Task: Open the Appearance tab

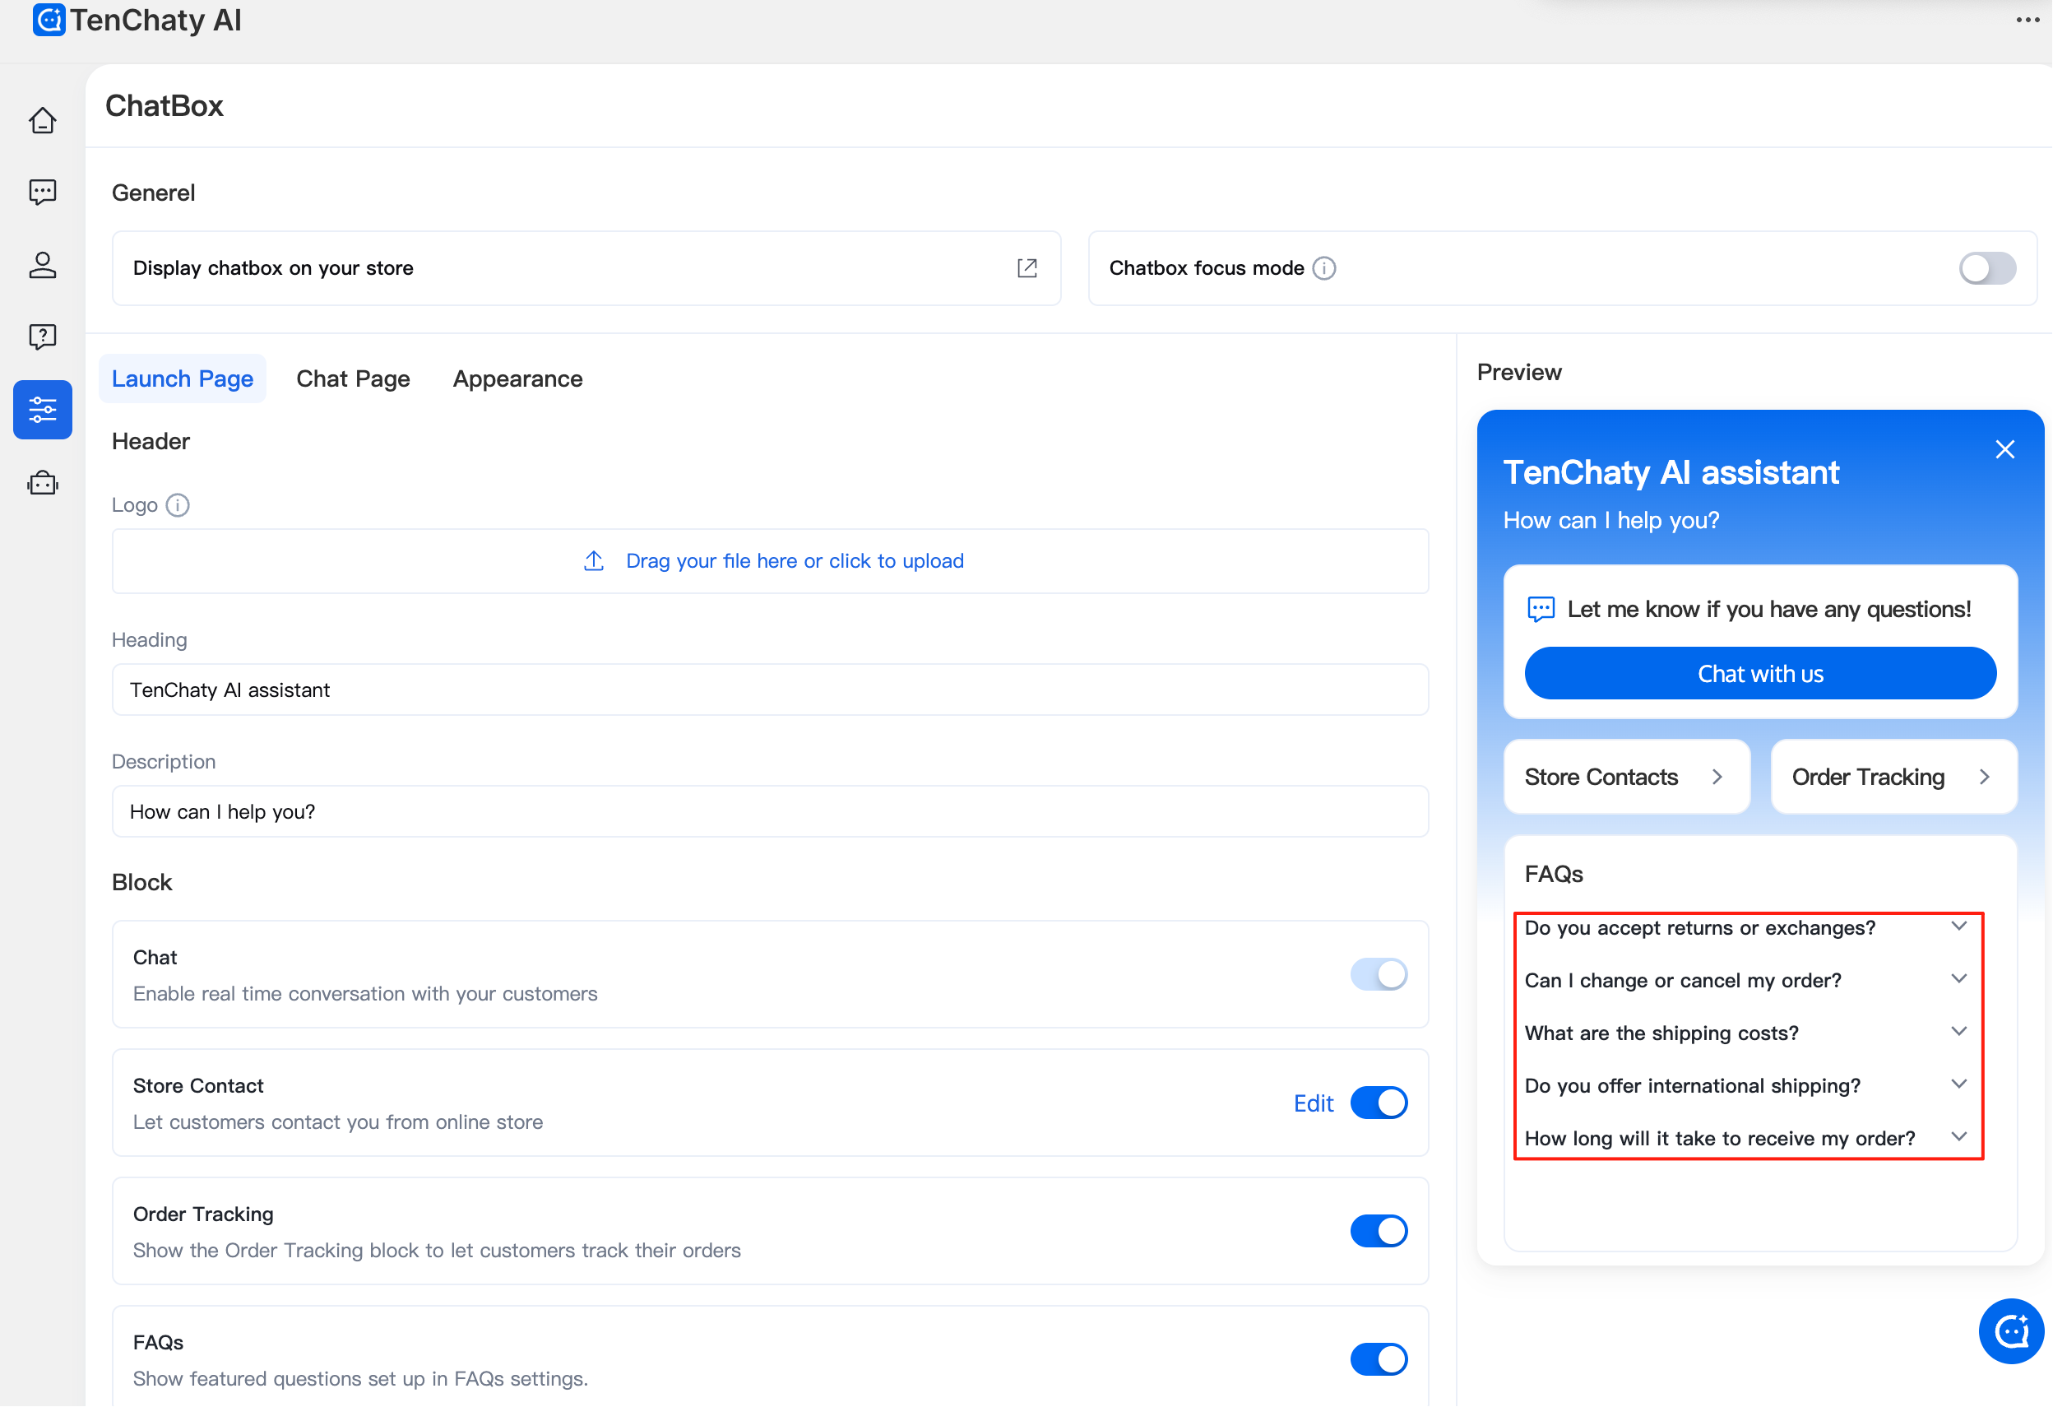Action: [x=517, y=379]
